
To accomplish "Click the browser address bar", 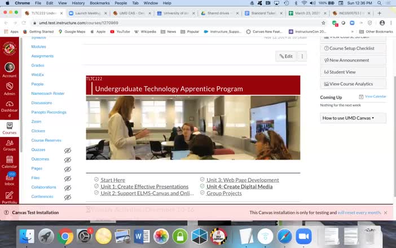I will tap(169, 23).
